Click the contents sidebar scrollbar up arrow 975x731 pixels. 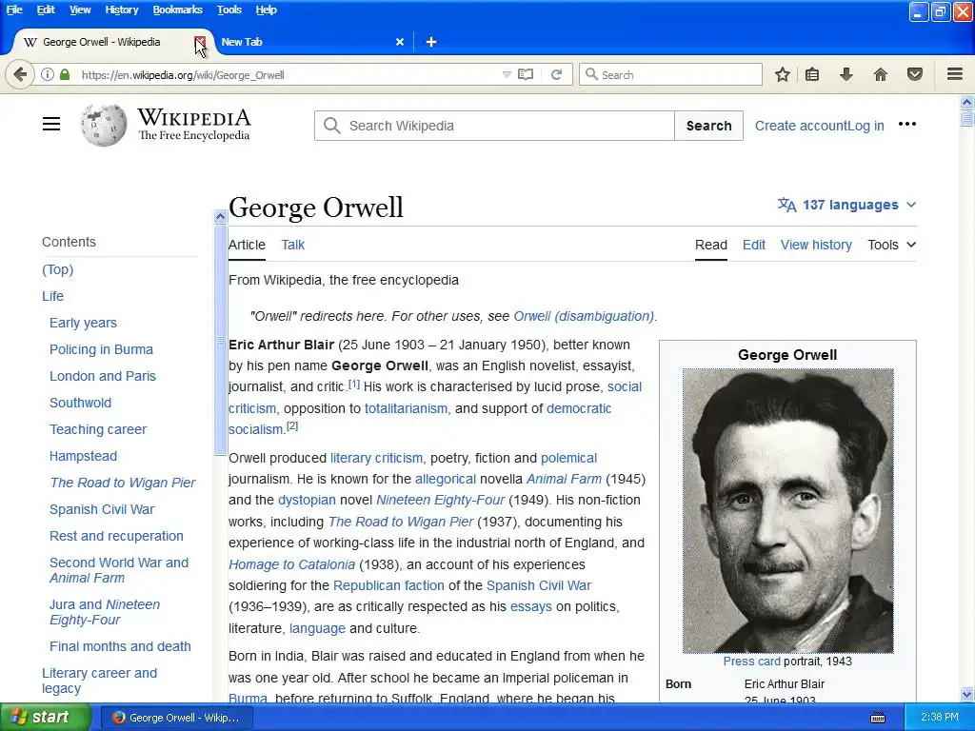pos(220,216)
